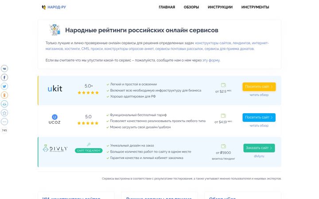Open more sharing options ellipsis icon

pyautogui.click(x=4, y=122)
